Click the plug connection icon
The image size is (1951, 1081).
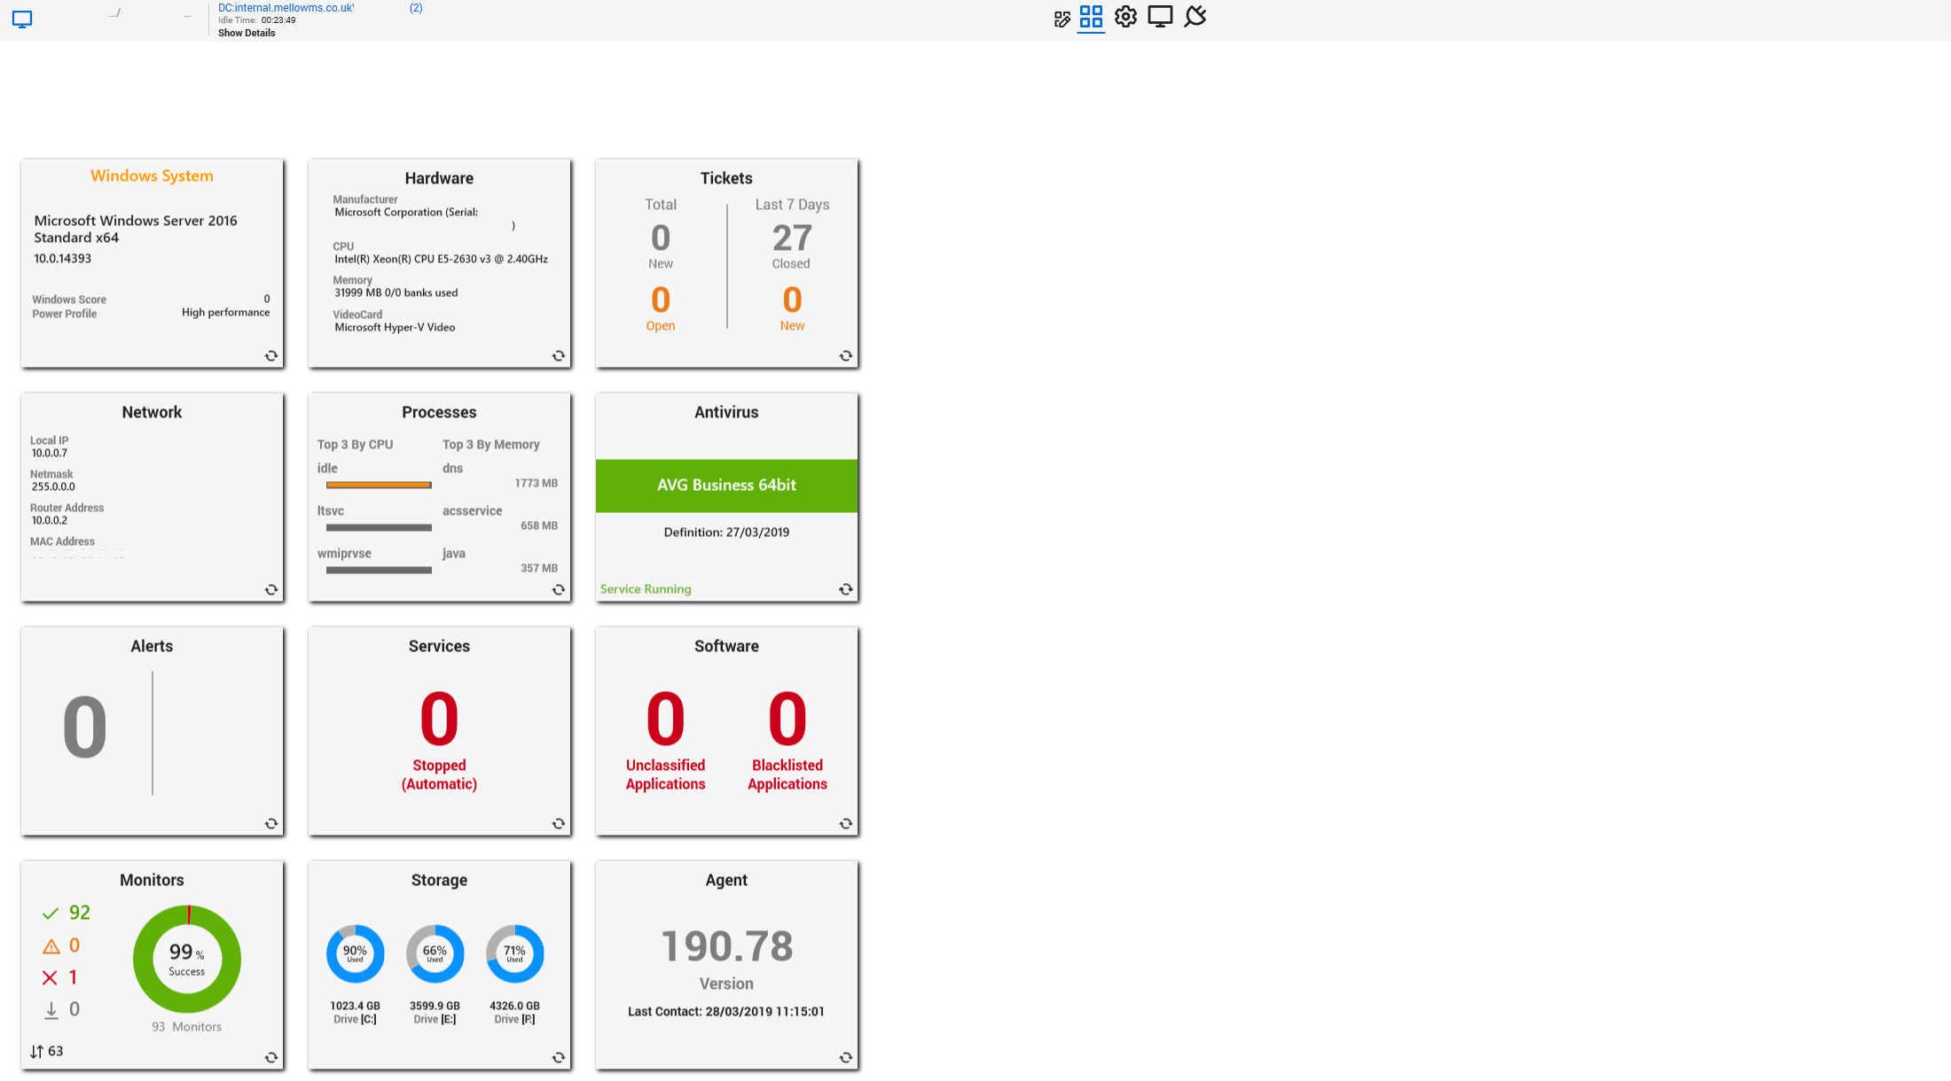[1195, 17]
